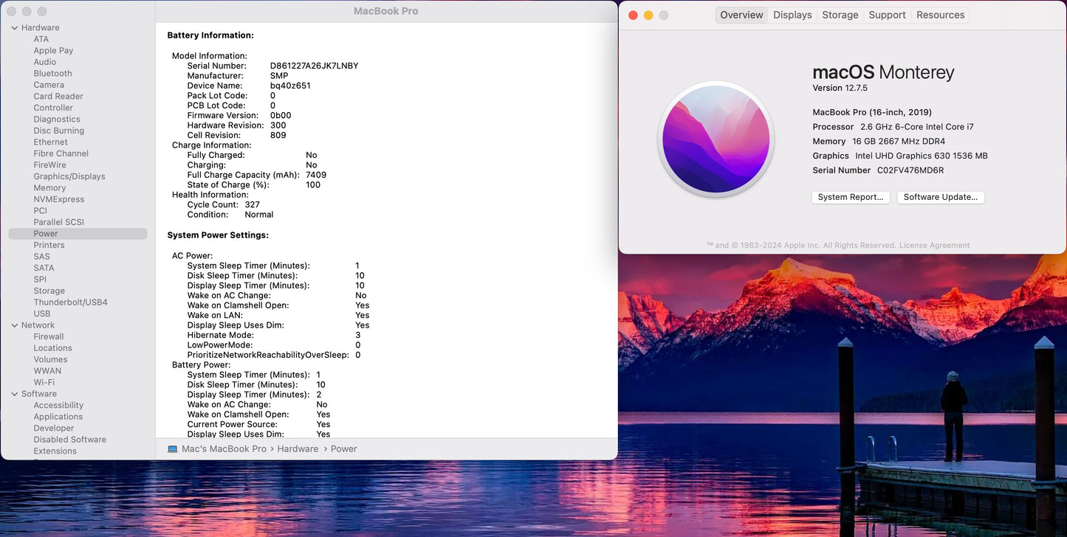The image size is (1067, 537).
Task: Click Mac's MacBook Pro in path bar
Action: (224, 449)
